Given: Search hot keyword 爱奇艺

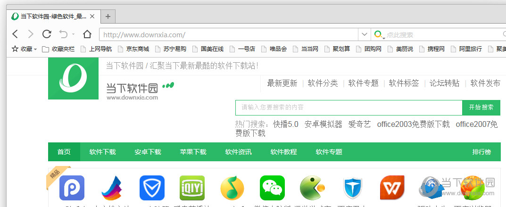Looking at the screenshot, I should (x=359, y=124).
